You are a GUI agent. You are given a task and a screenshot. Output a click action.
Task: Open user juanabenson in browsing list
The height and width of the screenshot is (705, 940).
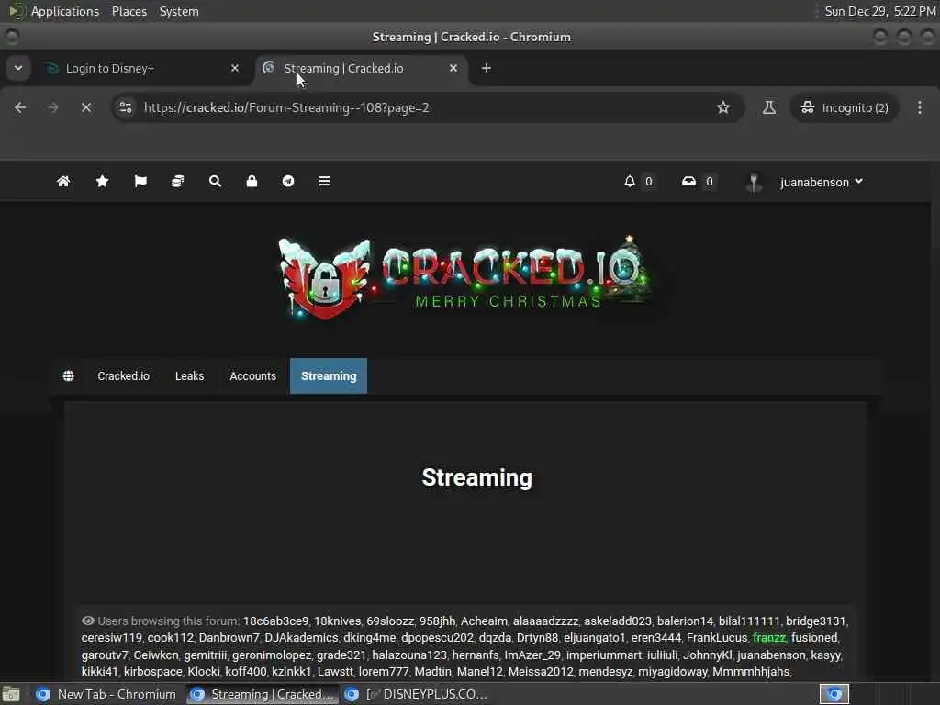tap(771, 655)
